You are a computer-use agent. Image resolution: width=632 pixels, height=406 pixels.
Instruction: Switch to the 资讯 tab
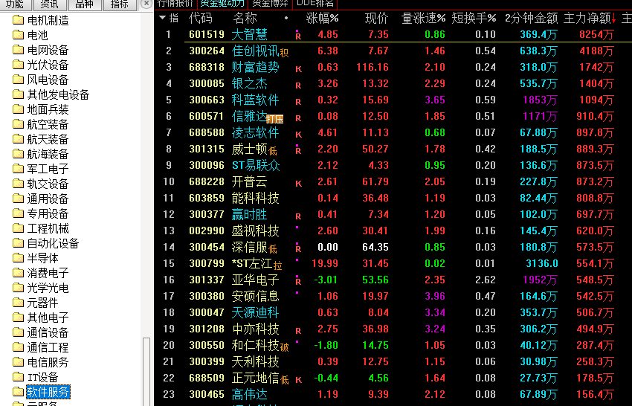49,4
